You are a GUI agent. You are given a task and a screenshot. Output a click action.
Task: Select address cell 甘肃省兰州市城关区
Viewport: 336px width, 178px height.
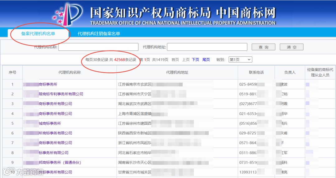[x=135, y=172]
